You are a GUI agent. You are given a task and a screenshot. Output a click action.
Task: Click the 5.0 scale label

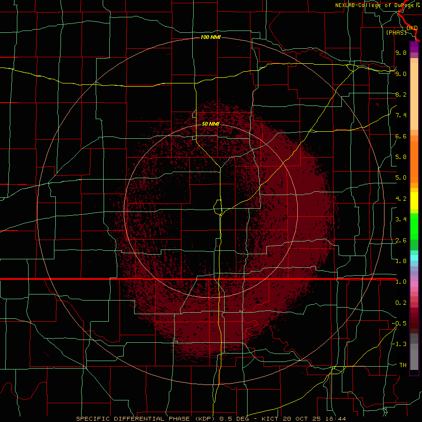(x=401, y=178)
